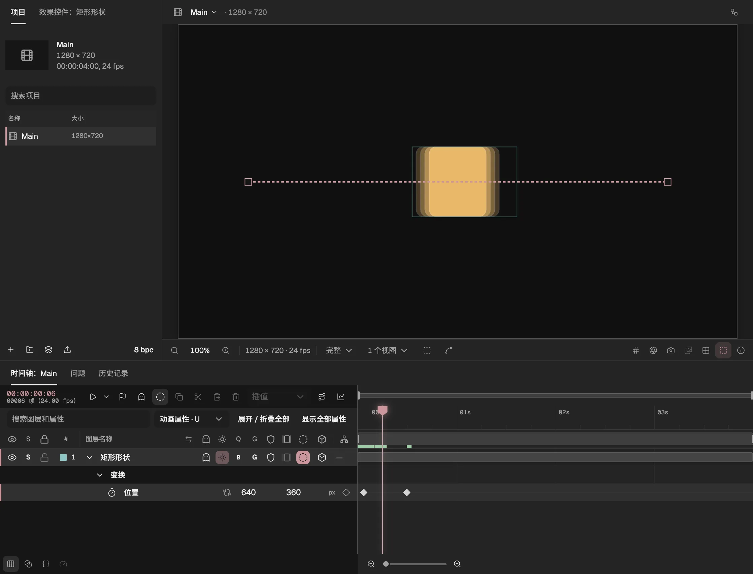Click the 显示全部属性 button

tap(324, 419)
